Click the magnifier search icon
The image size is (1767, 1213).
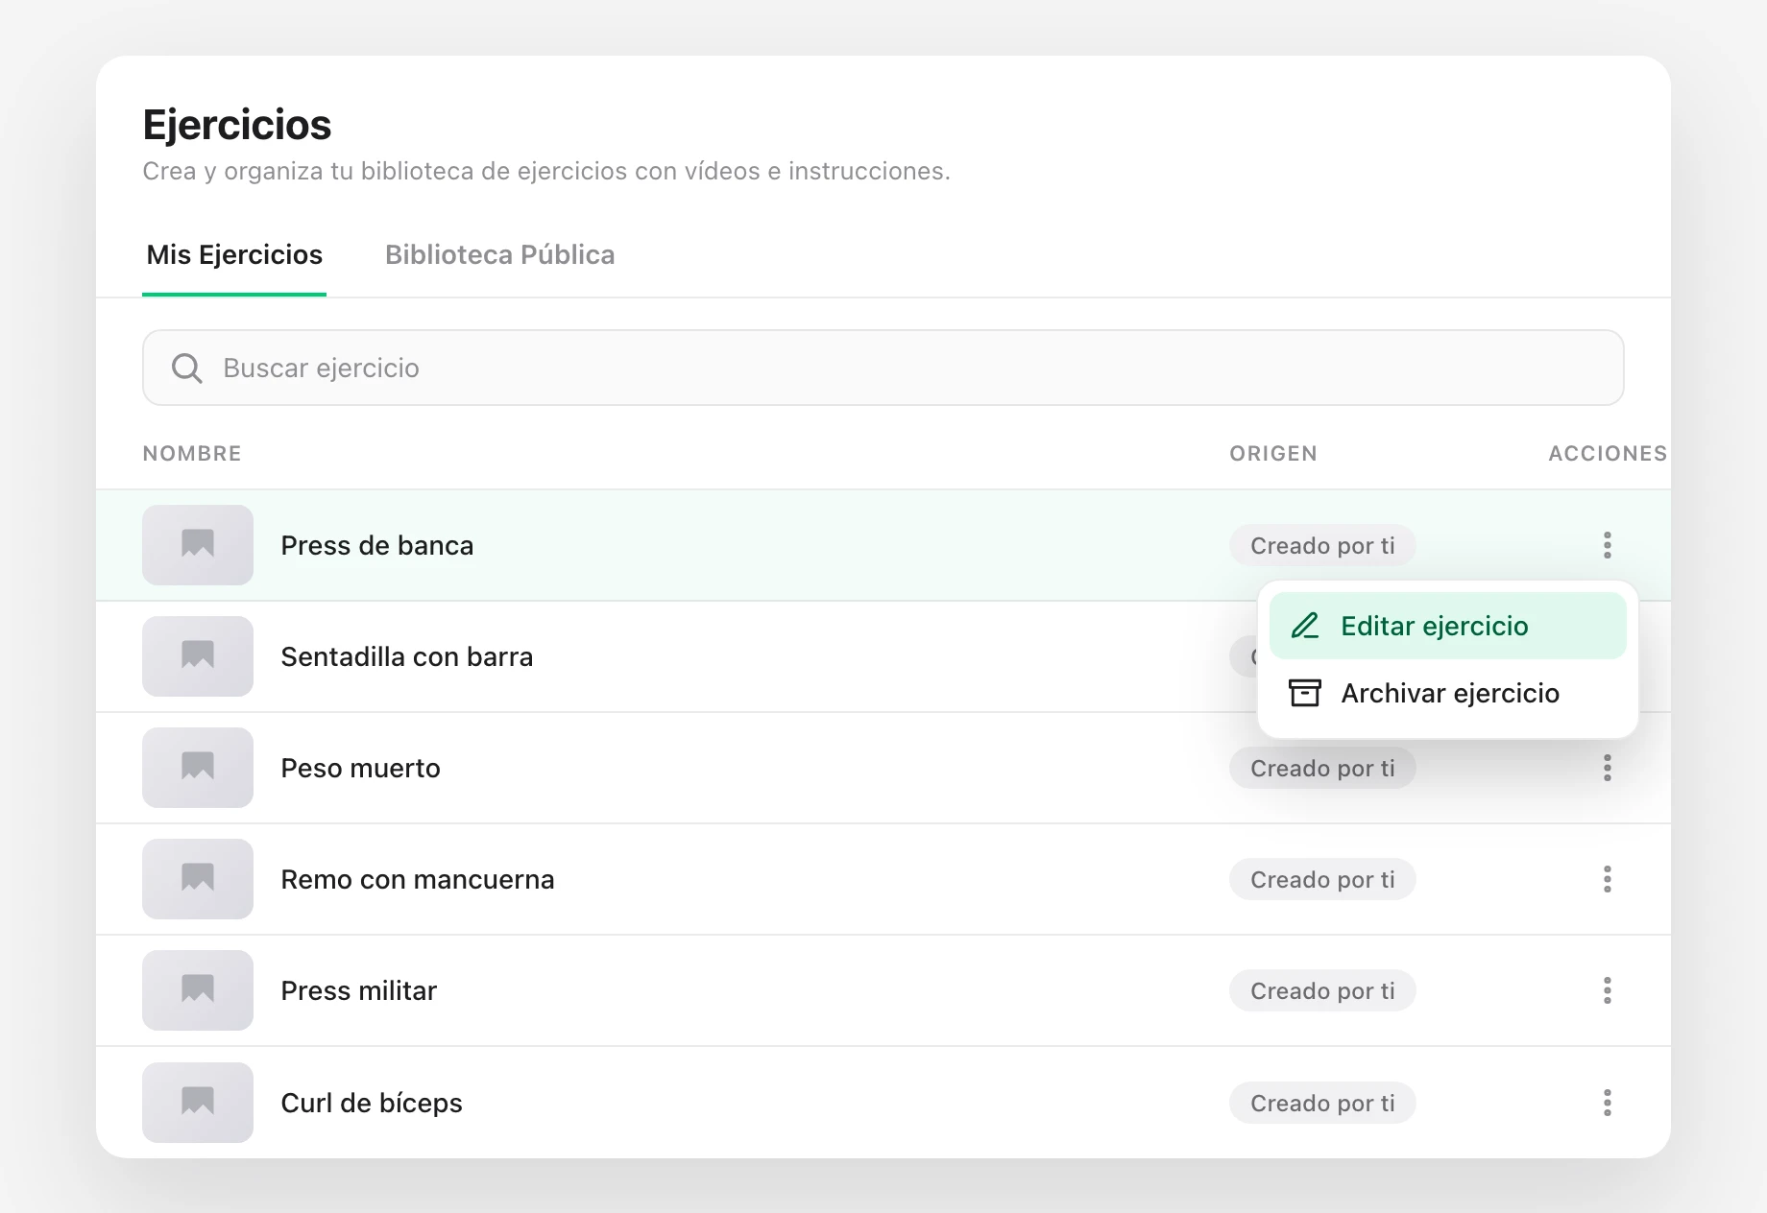coord(186,369)
